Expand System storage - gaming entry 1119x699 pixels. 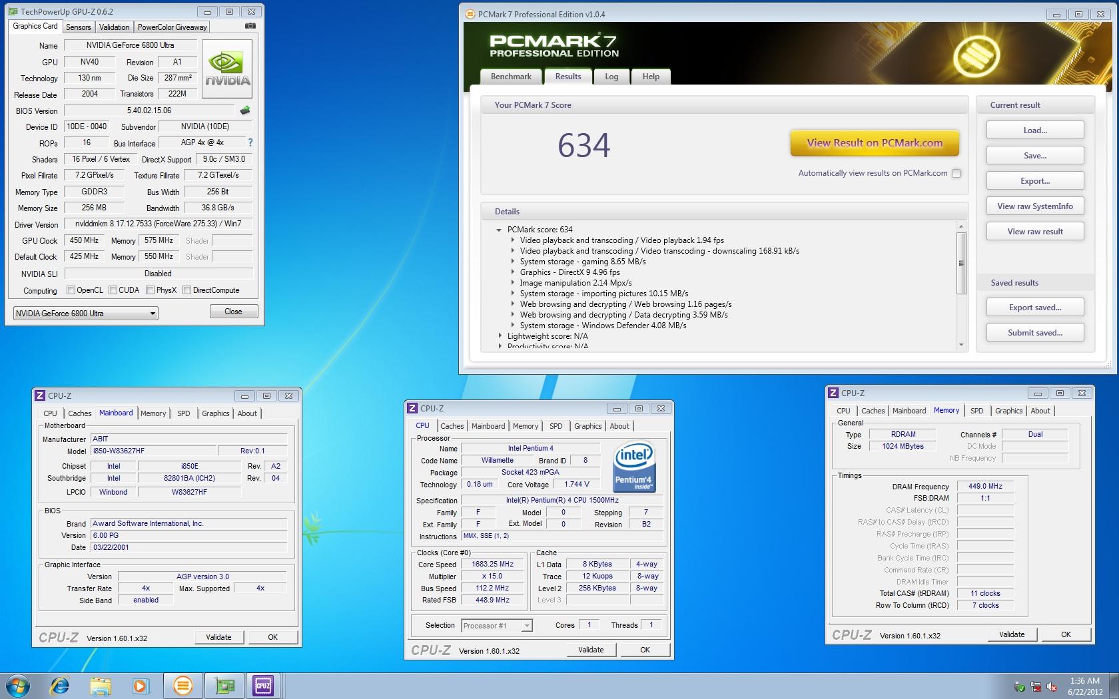[512, 262]
